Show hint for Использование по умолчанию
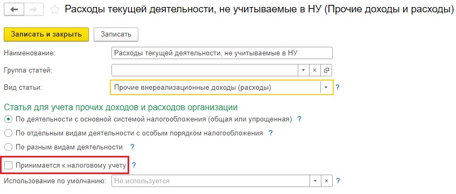 pos(338,181)
